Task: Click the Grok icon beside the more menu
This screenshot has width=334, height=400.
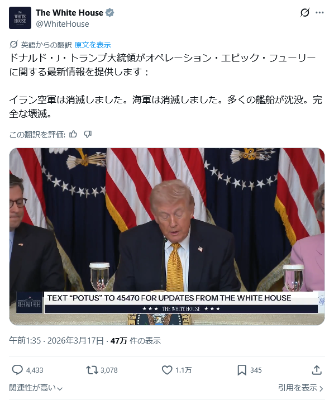Action: 305,12
